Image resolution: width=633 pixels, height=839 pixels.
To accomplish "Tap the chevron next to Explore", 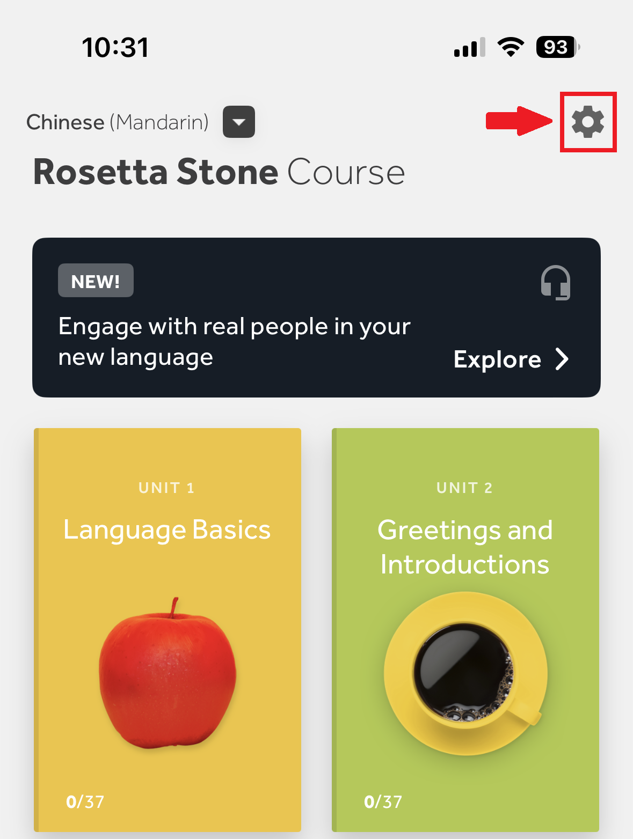I will coord(562,359).
